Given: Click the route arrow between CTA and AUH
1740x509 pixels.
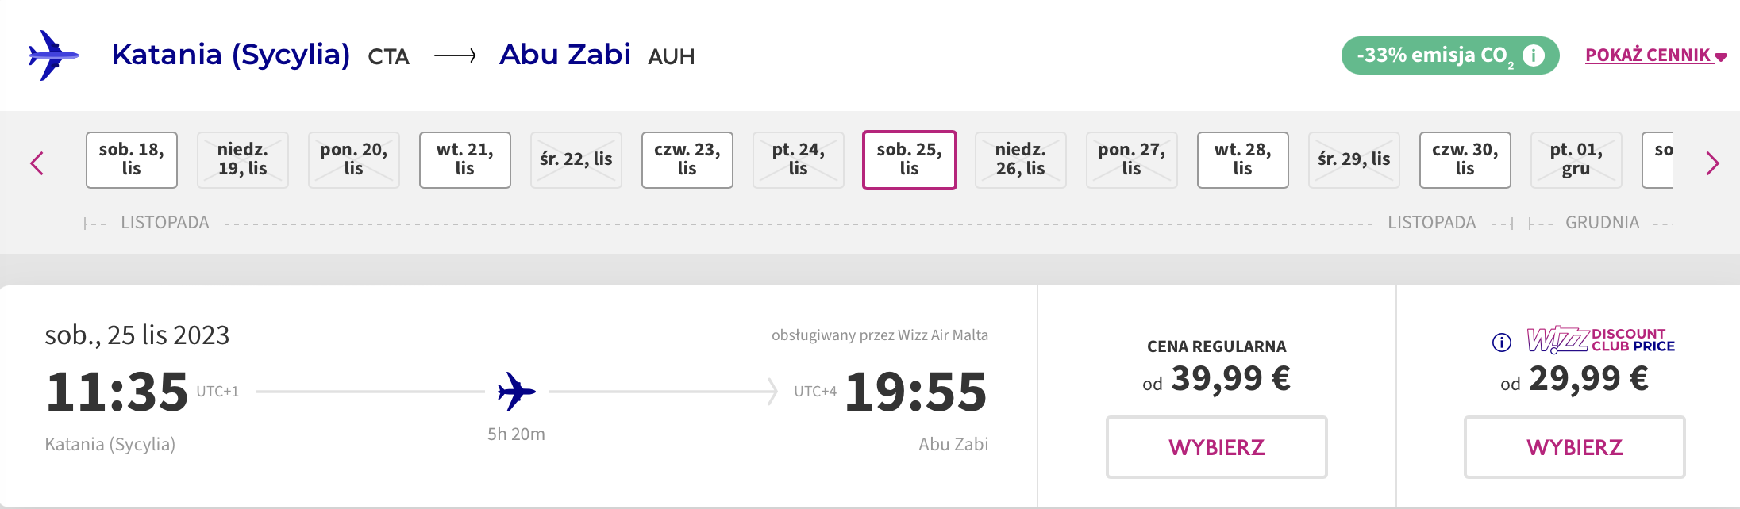Looking at the screenshot, I should [456, 55].
